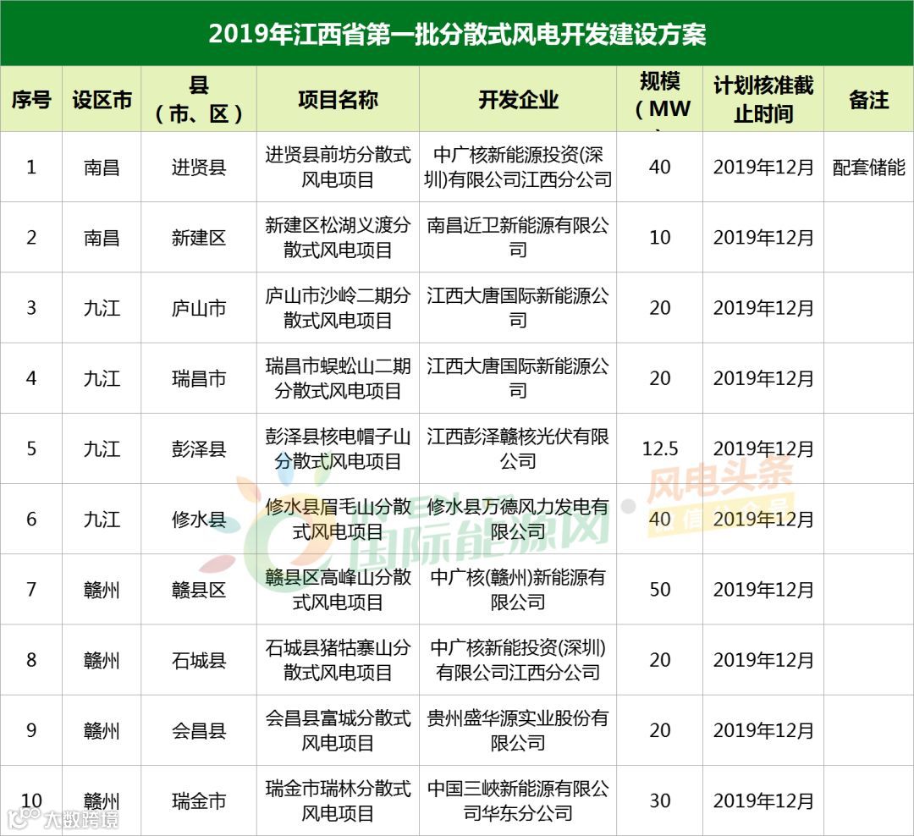This screenshot has width=914, height=836.
Task: Select the cell 配套储能
Action: coord(868,168)
